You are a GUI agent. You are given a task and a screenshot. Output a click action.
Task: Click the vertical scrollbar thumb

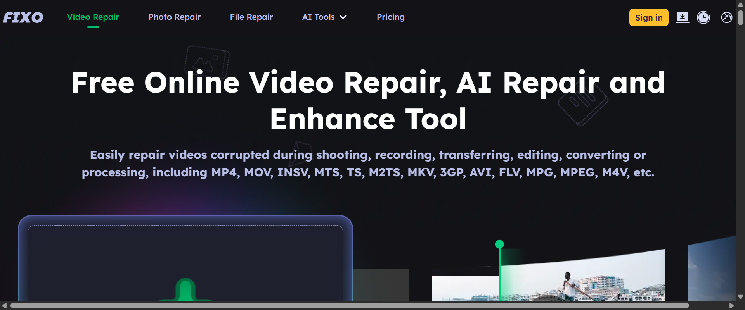[740, 18]
